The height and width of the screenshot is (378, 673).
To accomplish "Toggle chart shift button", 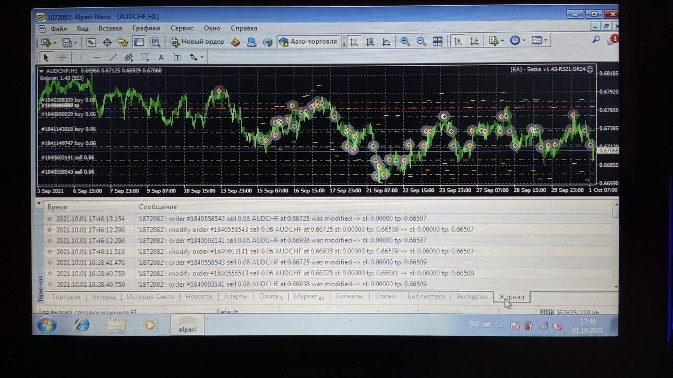I will point(474,41).
